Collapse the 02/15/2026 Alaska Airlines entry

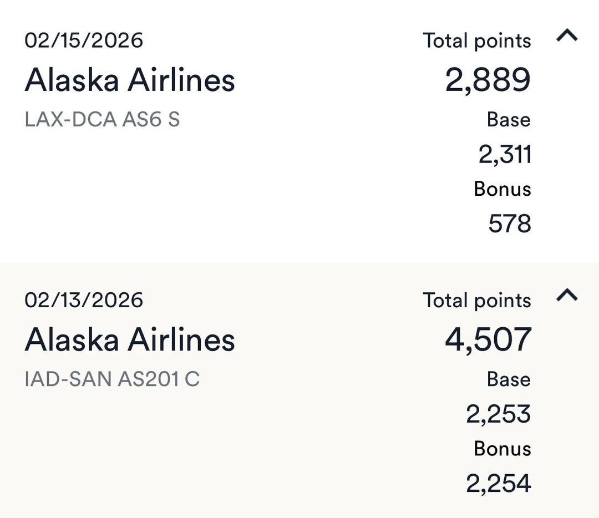pos(566,37)
